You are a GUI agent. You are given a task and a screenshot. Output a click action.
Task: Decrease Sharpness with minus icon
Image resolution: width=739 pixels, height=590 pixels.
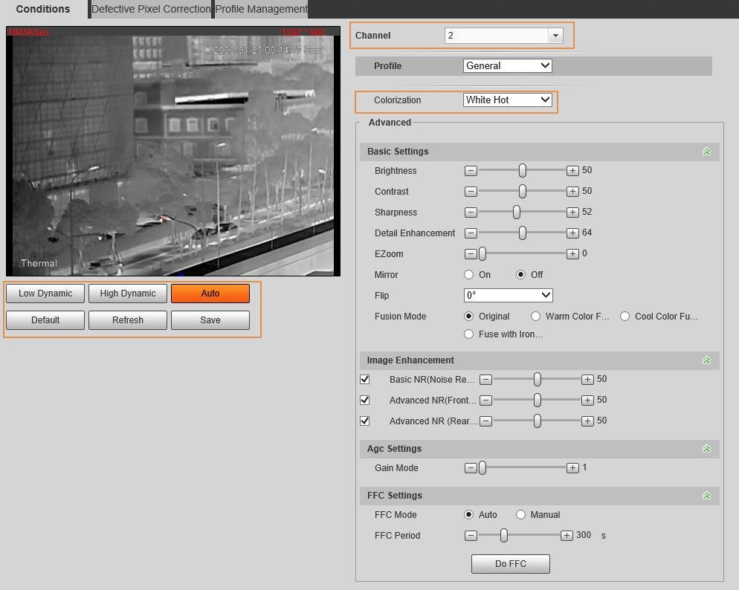(471, 212)
